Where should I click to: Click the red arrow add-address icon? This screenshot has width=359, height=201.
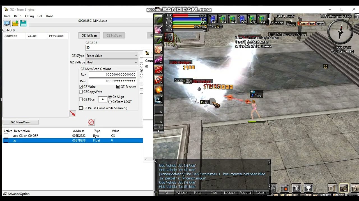tap(73, 113)
